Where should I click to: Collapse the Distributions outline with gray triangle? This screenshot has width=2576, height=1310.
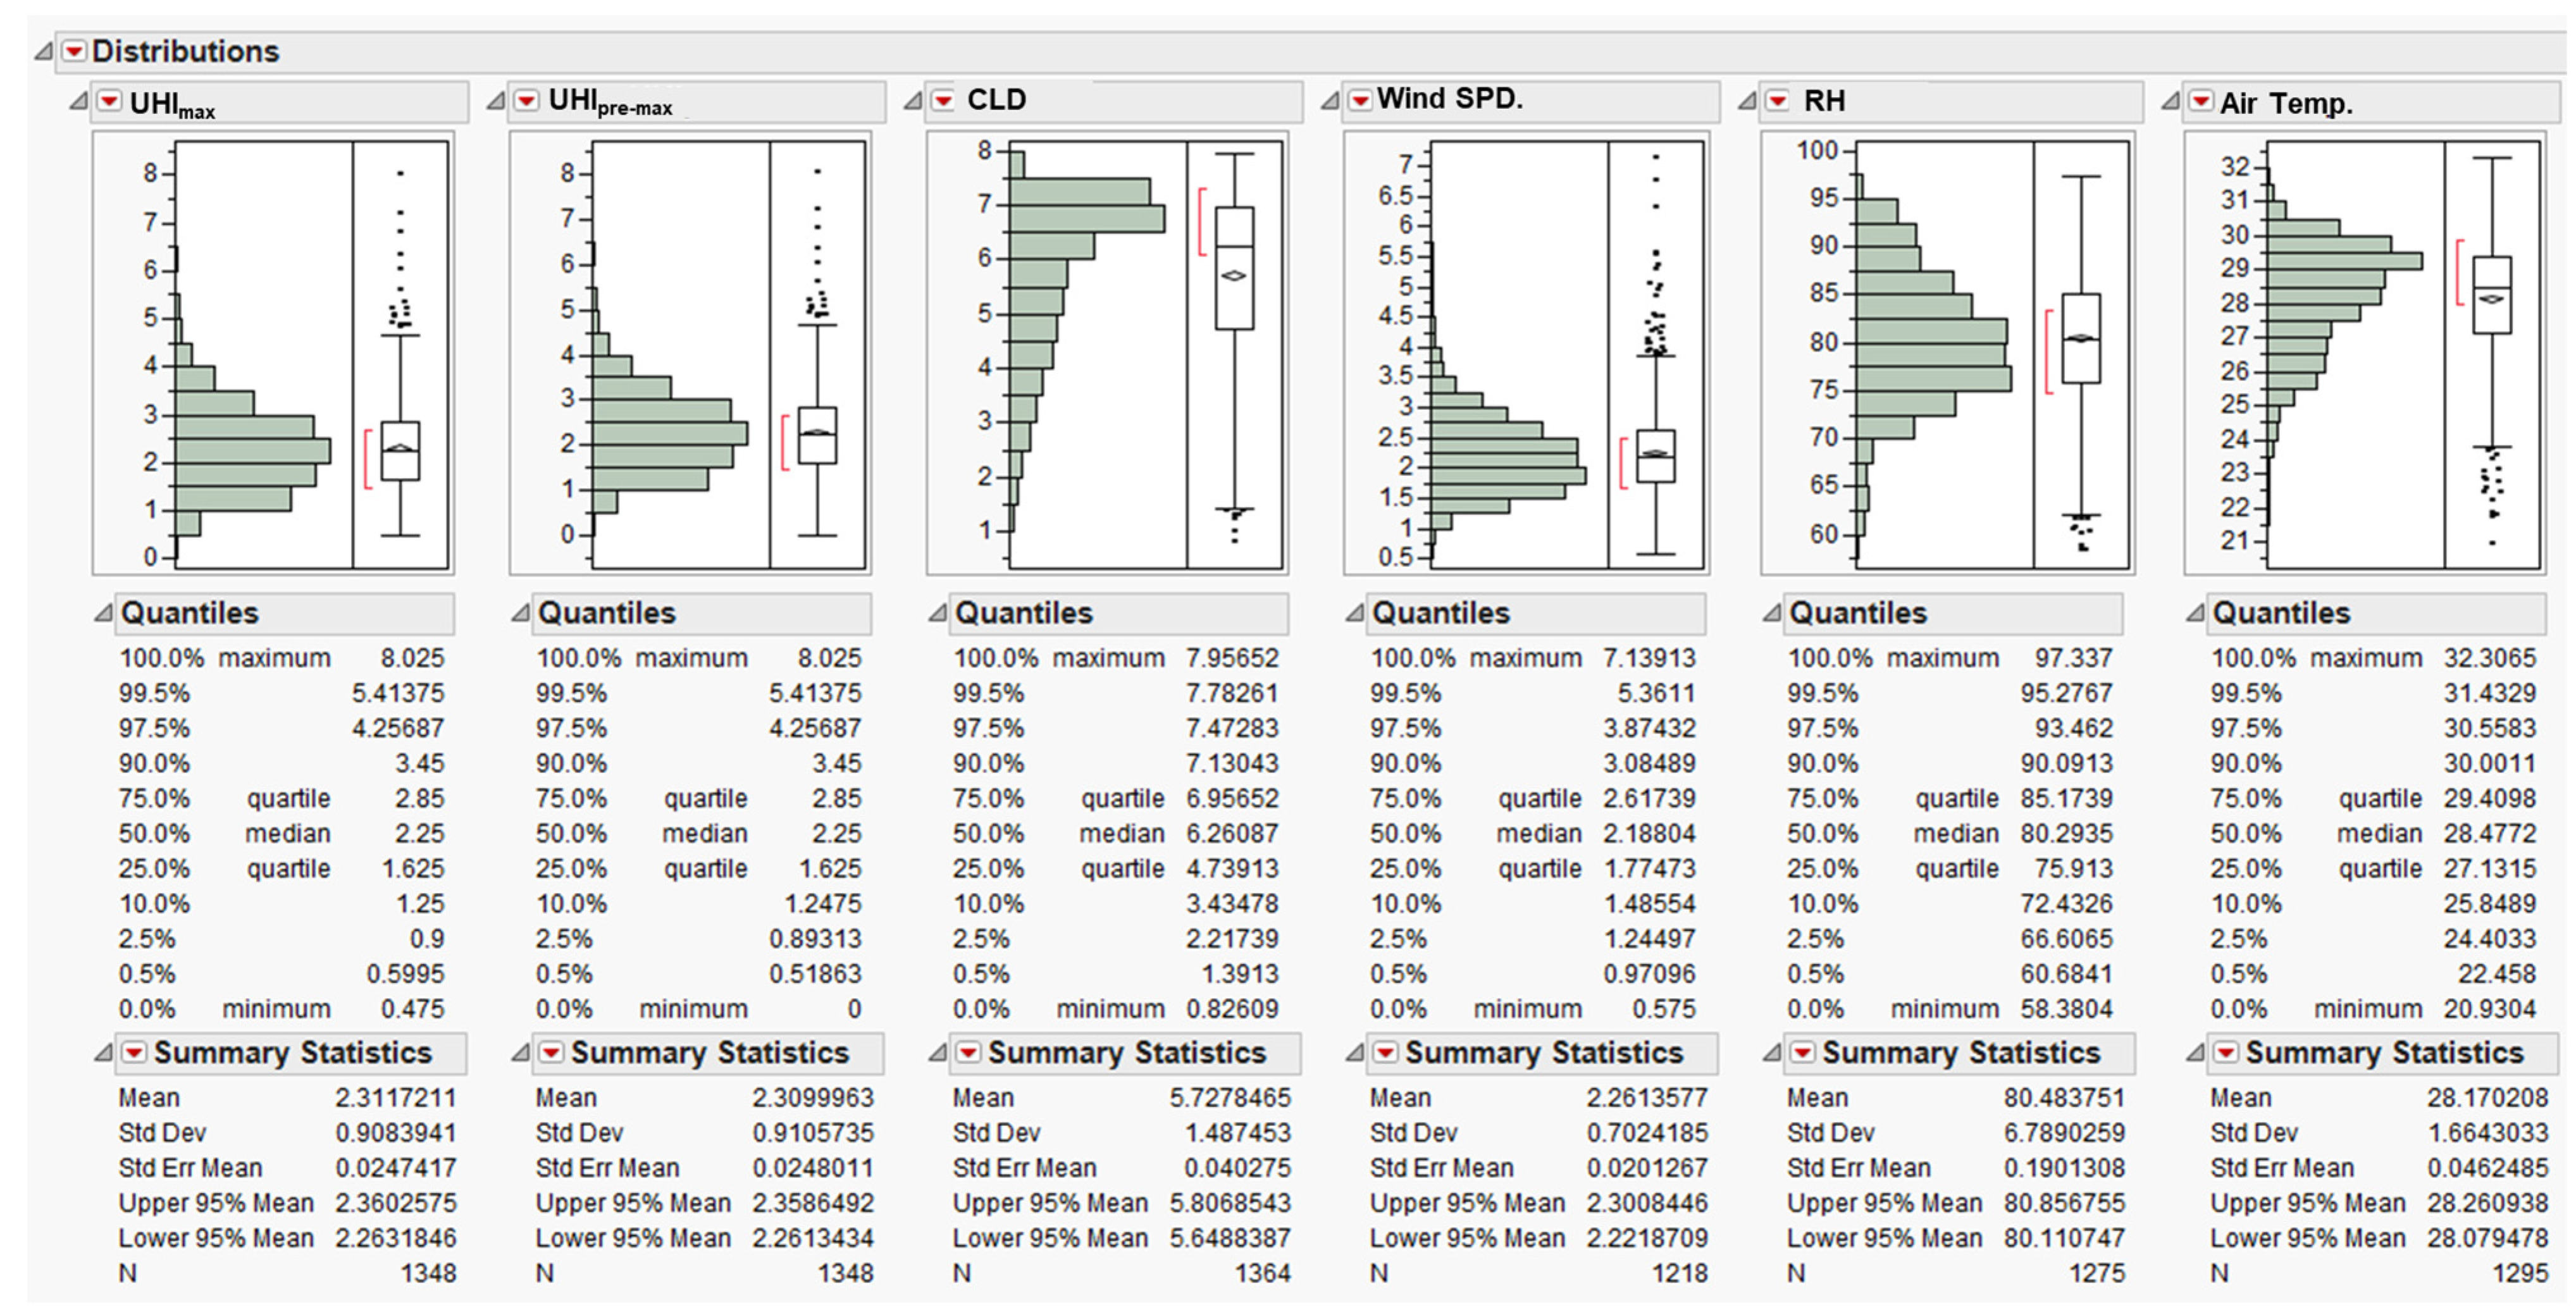click(x=44, y=51)
